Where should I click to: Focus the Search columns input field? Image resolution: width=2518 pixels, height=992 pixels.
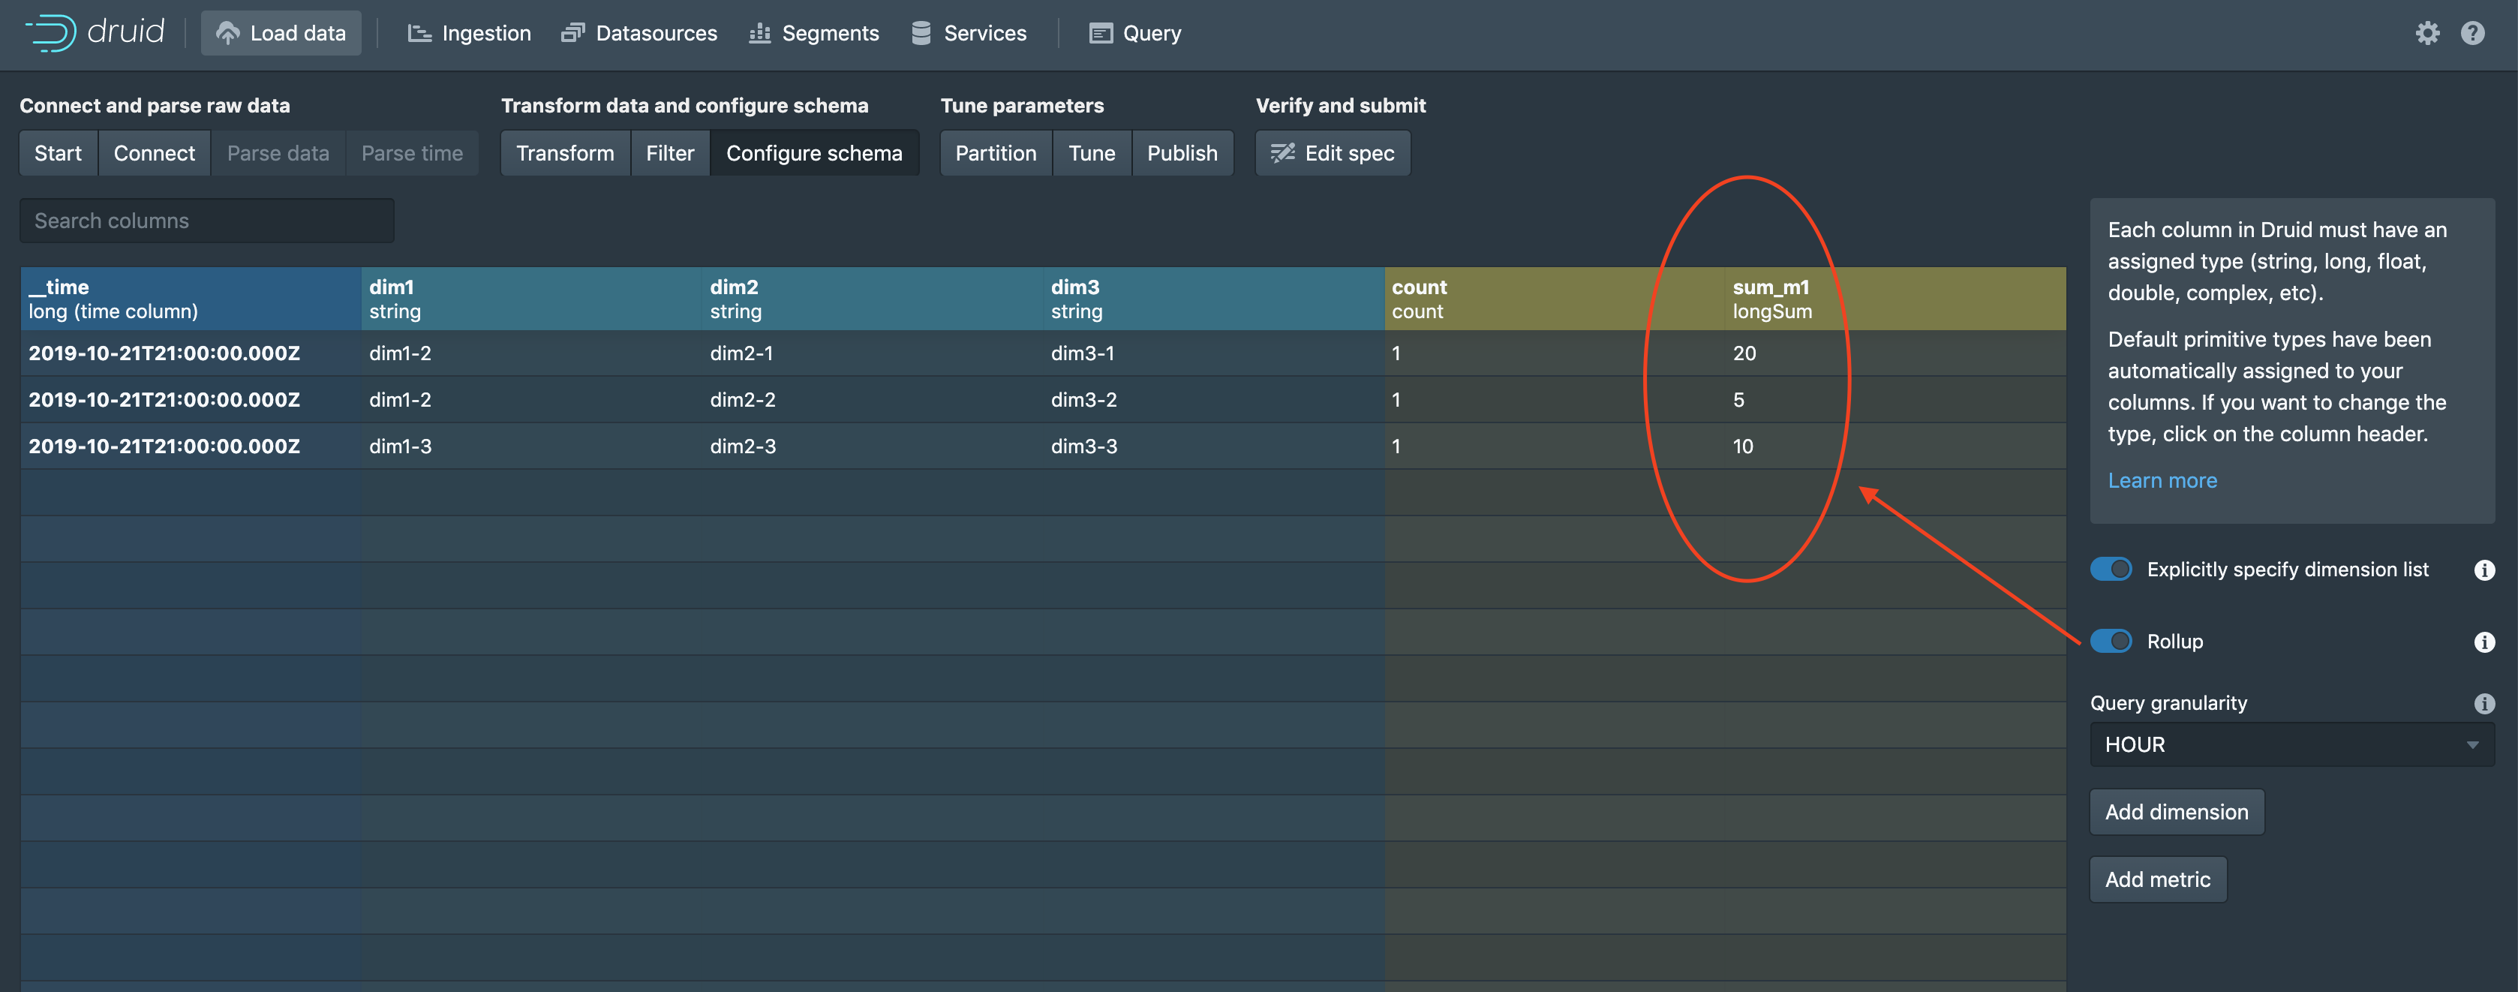point(207,221)
